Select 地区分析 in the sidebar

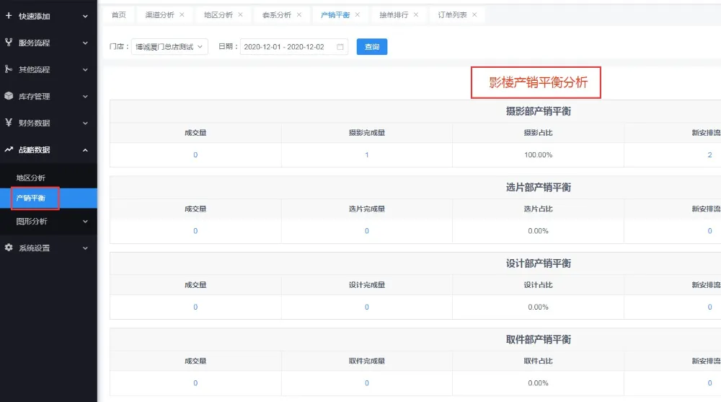(31, 178)
